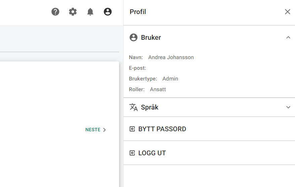Go to the next step with NESTE

coord(93,130)
